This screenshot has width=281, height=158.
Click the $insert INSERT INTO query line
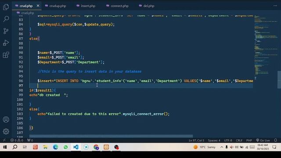click(145, 81)
